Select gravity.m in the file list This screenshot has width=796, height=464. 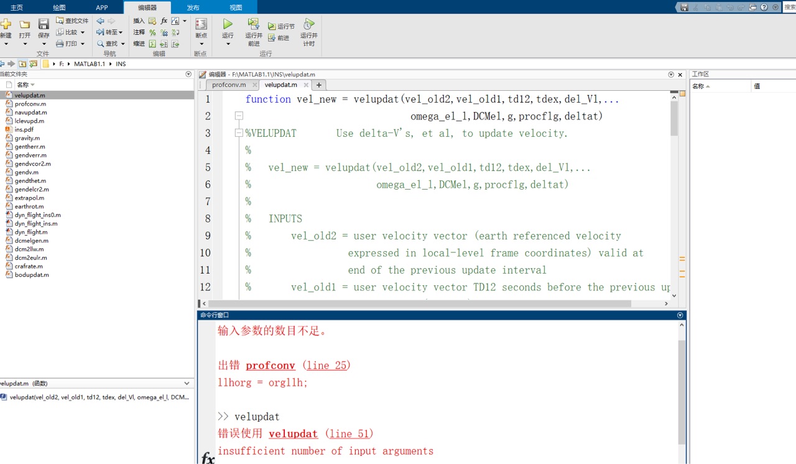(27, 138)
